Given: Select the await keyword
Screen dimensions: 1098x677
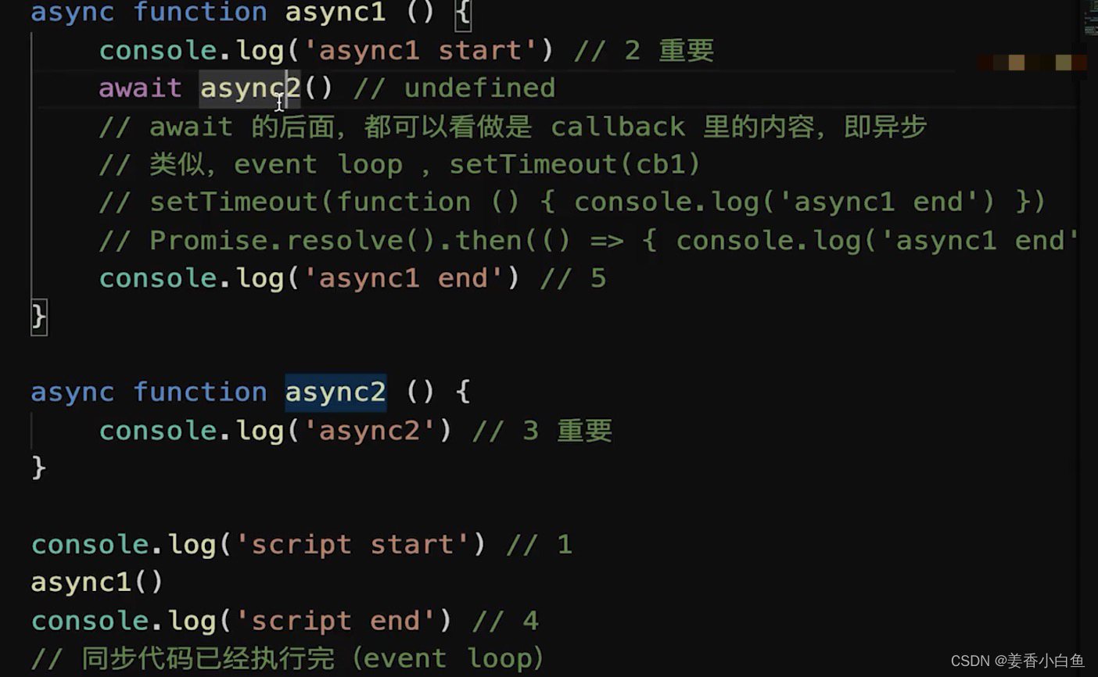Looking at the screenshot, I should point(140,88).
